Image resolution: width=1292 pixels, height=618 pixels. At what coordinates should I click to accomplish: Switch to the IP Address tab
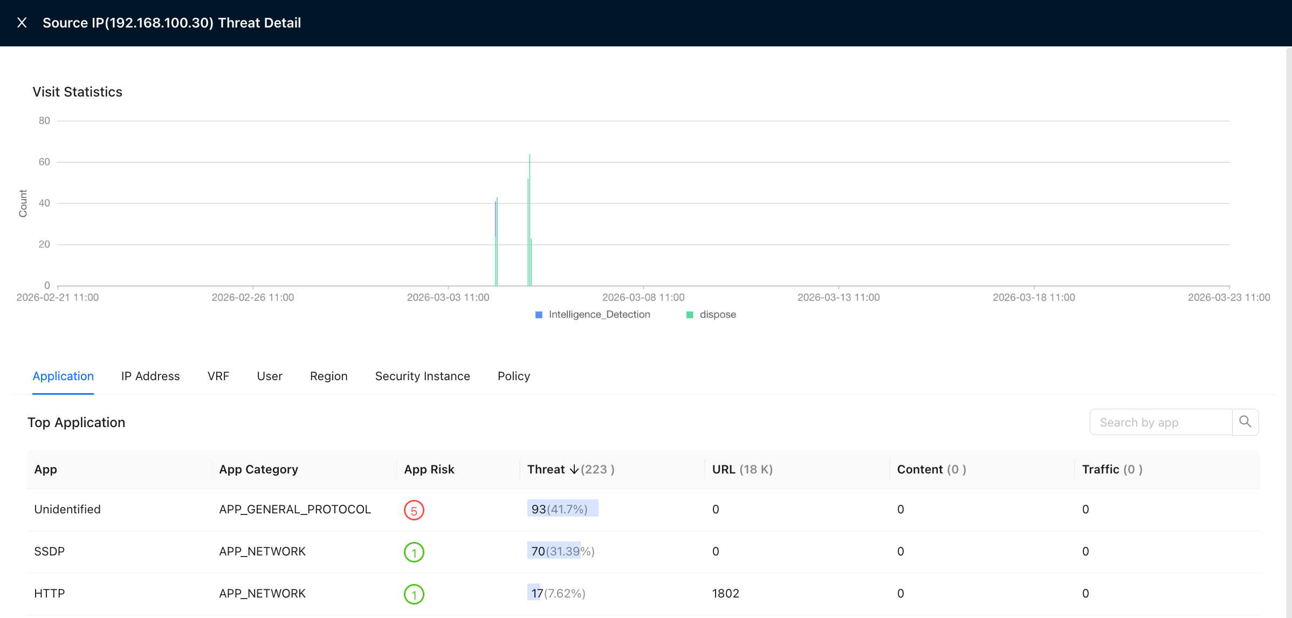[x=150, y=376]
